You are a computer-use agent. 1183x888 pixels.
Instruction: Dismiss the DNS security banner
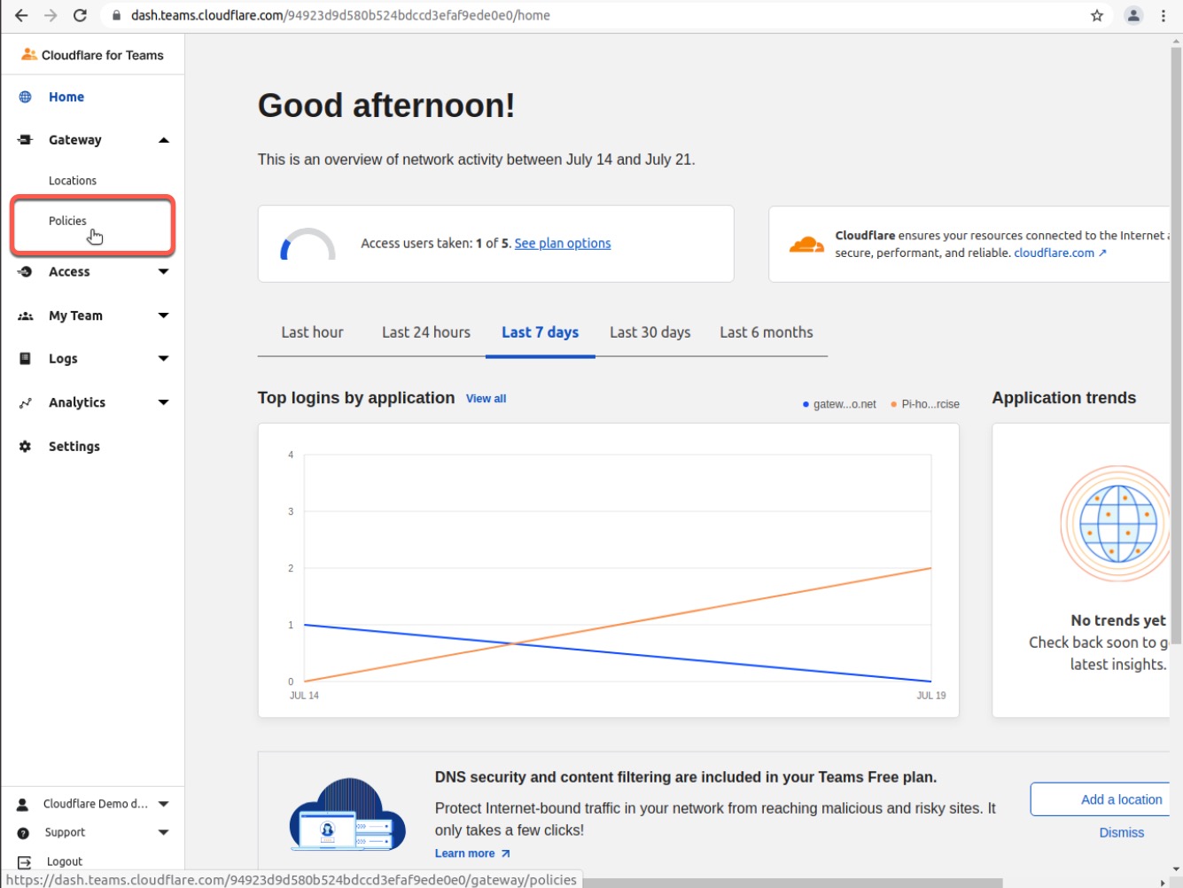tap(1122, 833)
